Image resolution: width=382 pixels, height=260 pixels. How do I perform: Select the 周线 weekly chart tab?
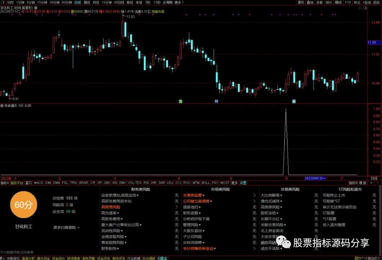(x=87, y=2)
